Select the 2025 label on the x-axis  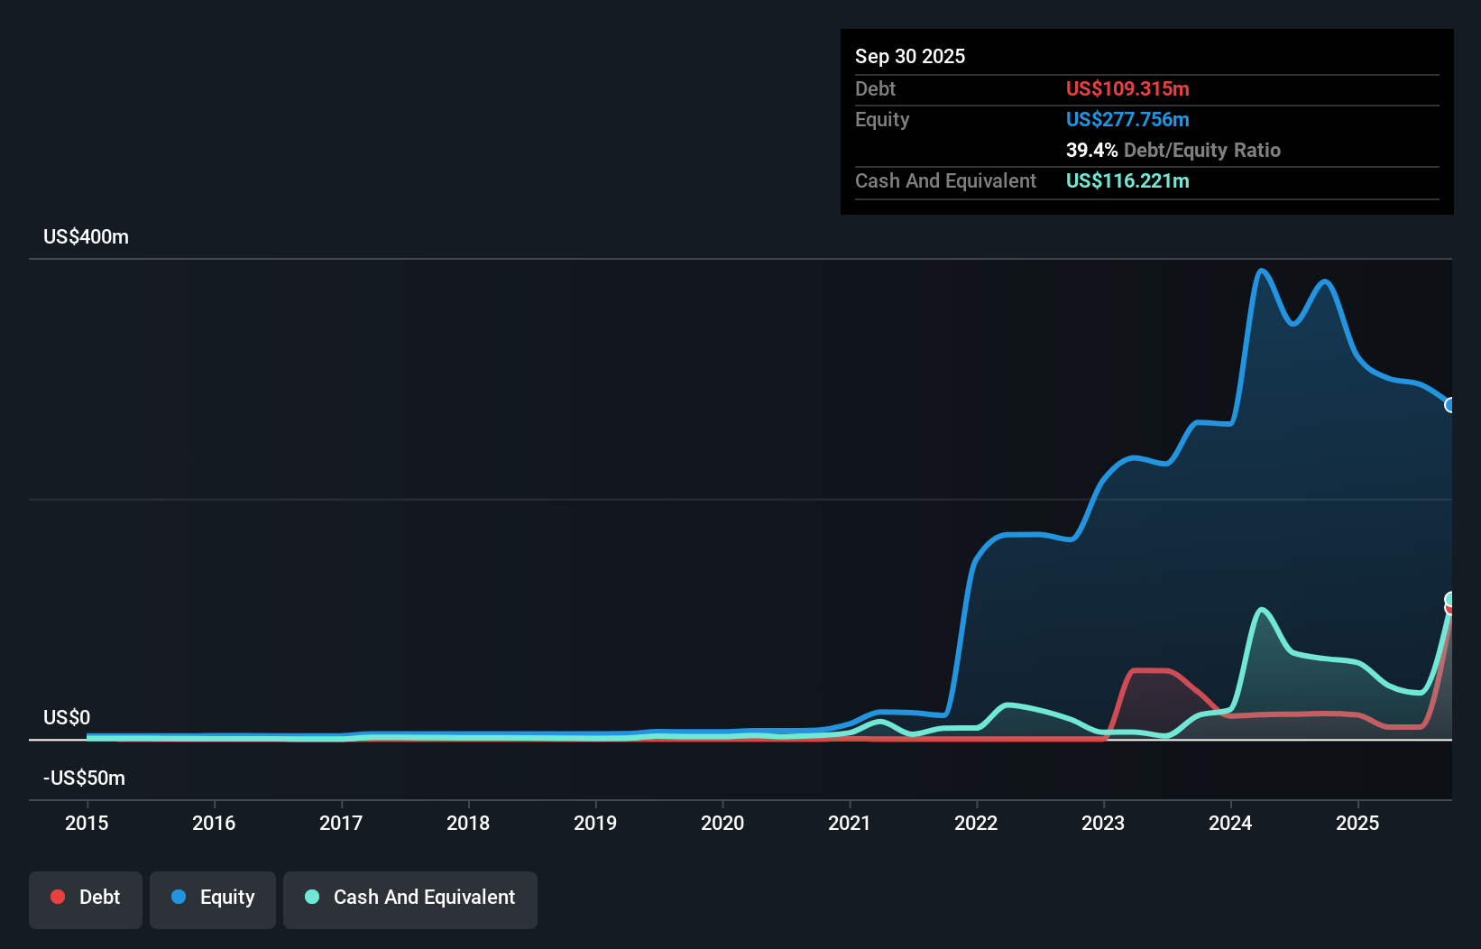1358,823
